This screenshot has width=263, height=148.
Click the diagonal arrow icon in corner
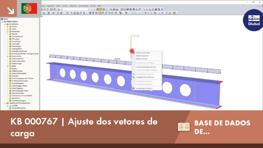[10, 11]
